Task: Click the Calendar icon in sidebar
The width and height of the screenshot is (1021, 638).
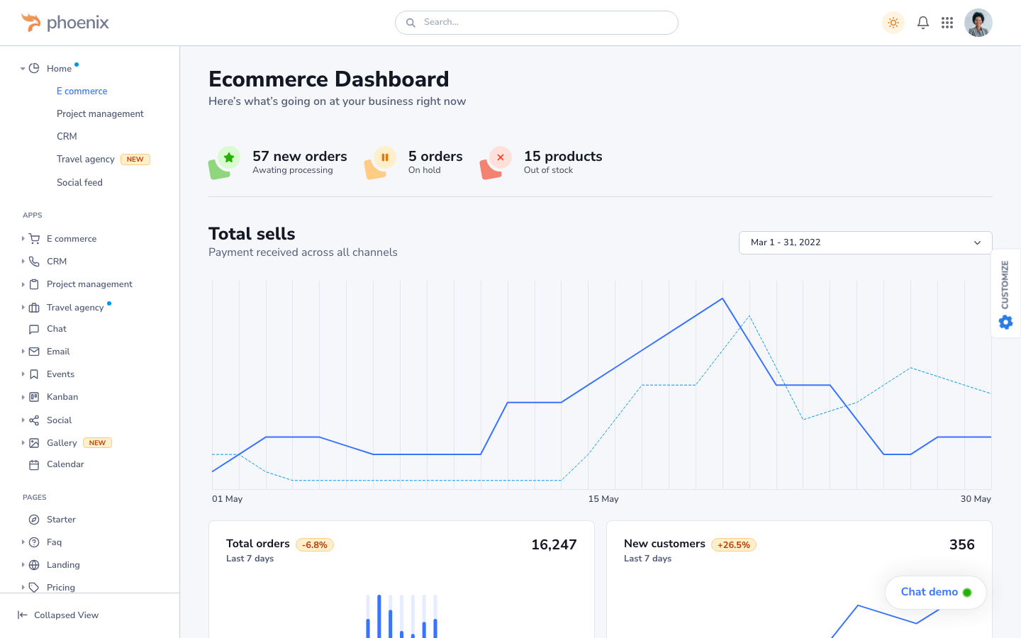Action: [x=34, y=465]
